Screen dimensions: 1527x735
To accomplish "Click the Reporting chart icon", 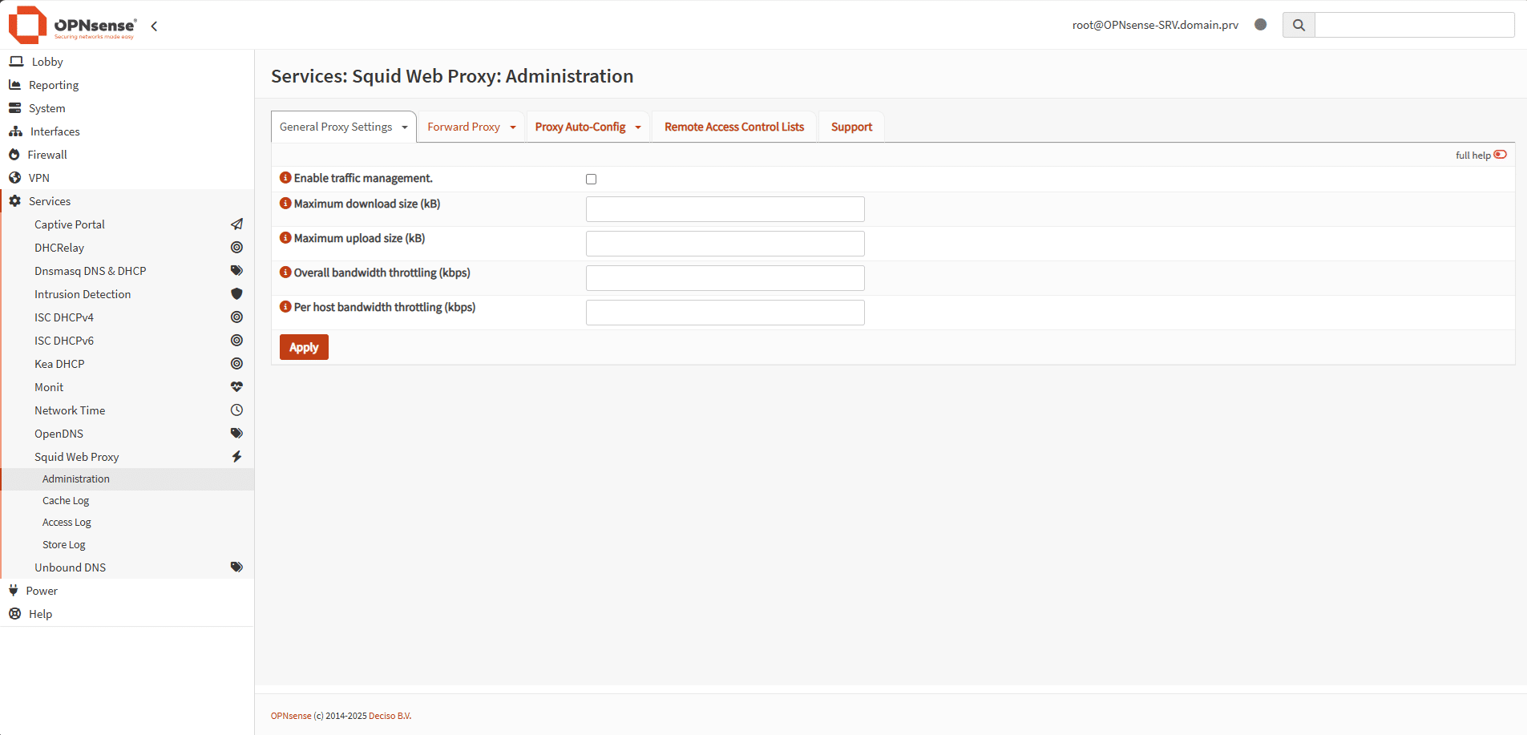I will coord(14,85).
